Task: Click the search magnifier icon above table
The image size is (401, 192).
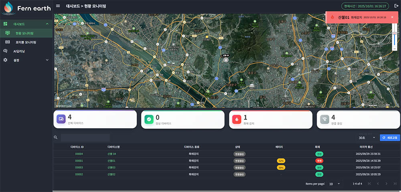Action: tap(56, 137)
